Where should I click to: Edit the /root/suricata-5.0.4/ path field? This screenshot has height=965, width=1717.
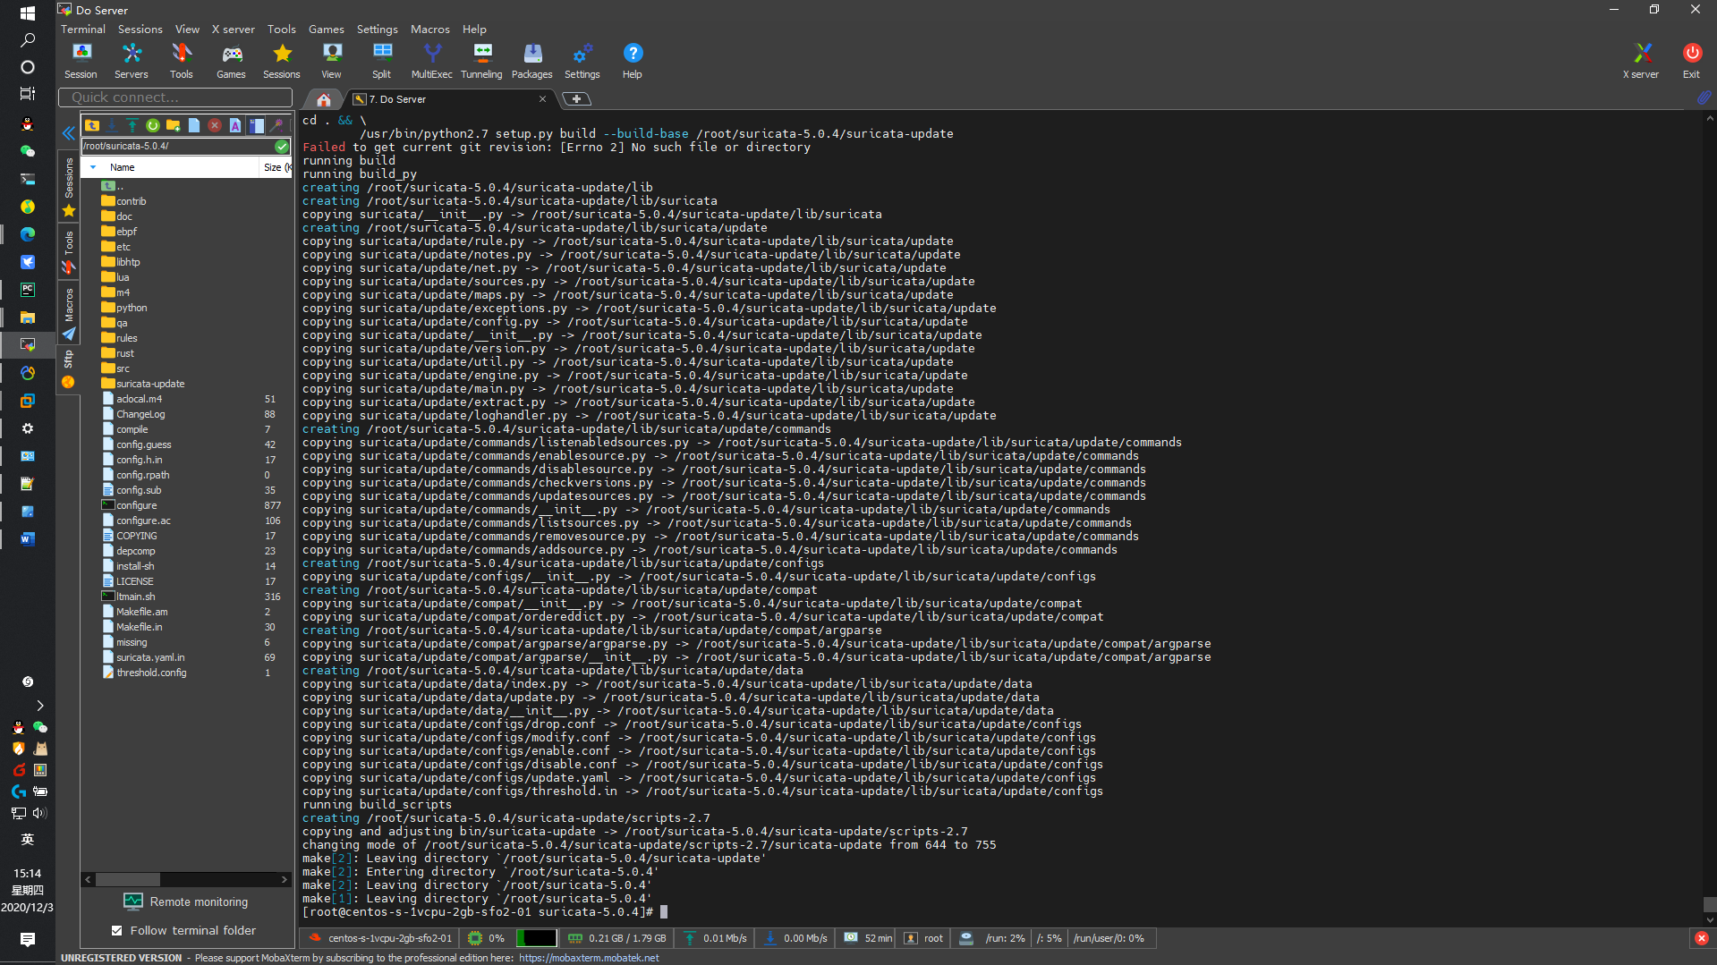[177, 146]
